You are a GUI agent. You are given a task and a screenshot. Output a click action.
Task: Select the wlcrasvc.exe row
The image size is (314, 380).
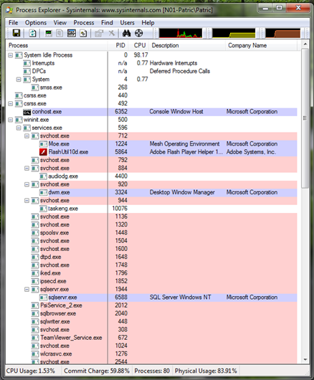(152, 354)
